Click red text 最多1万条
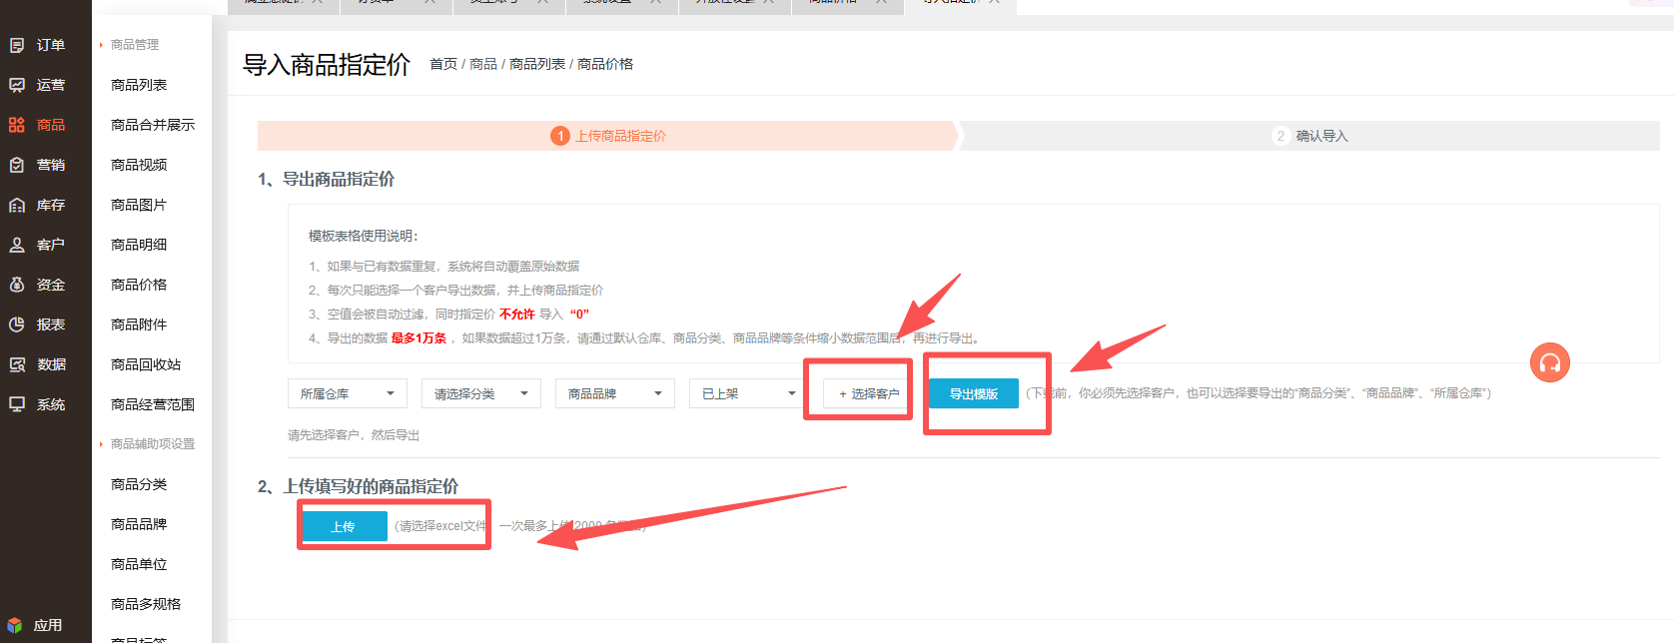Screen dimensions: 1674x643 [418, 338]
